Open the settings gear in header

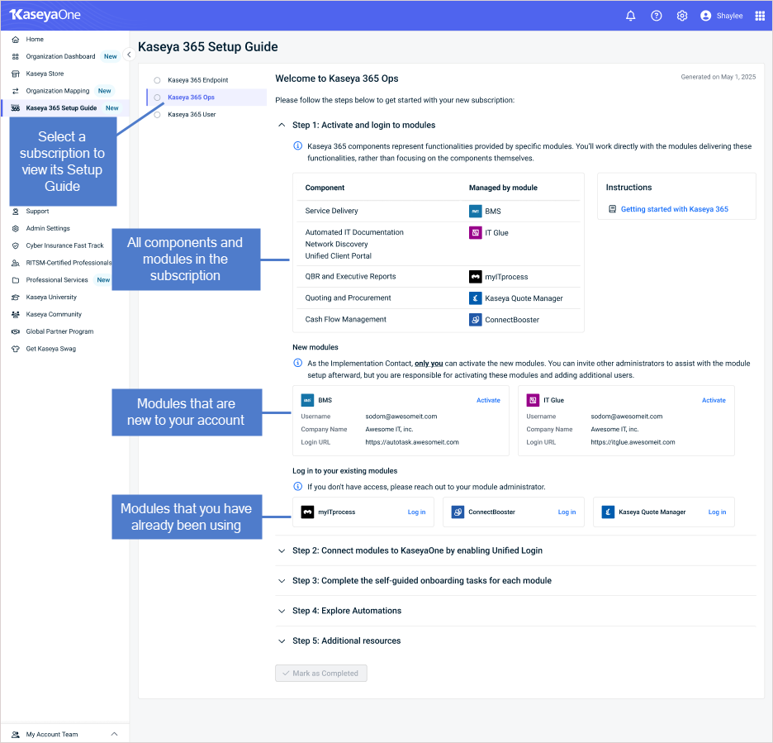coord(682,16)
